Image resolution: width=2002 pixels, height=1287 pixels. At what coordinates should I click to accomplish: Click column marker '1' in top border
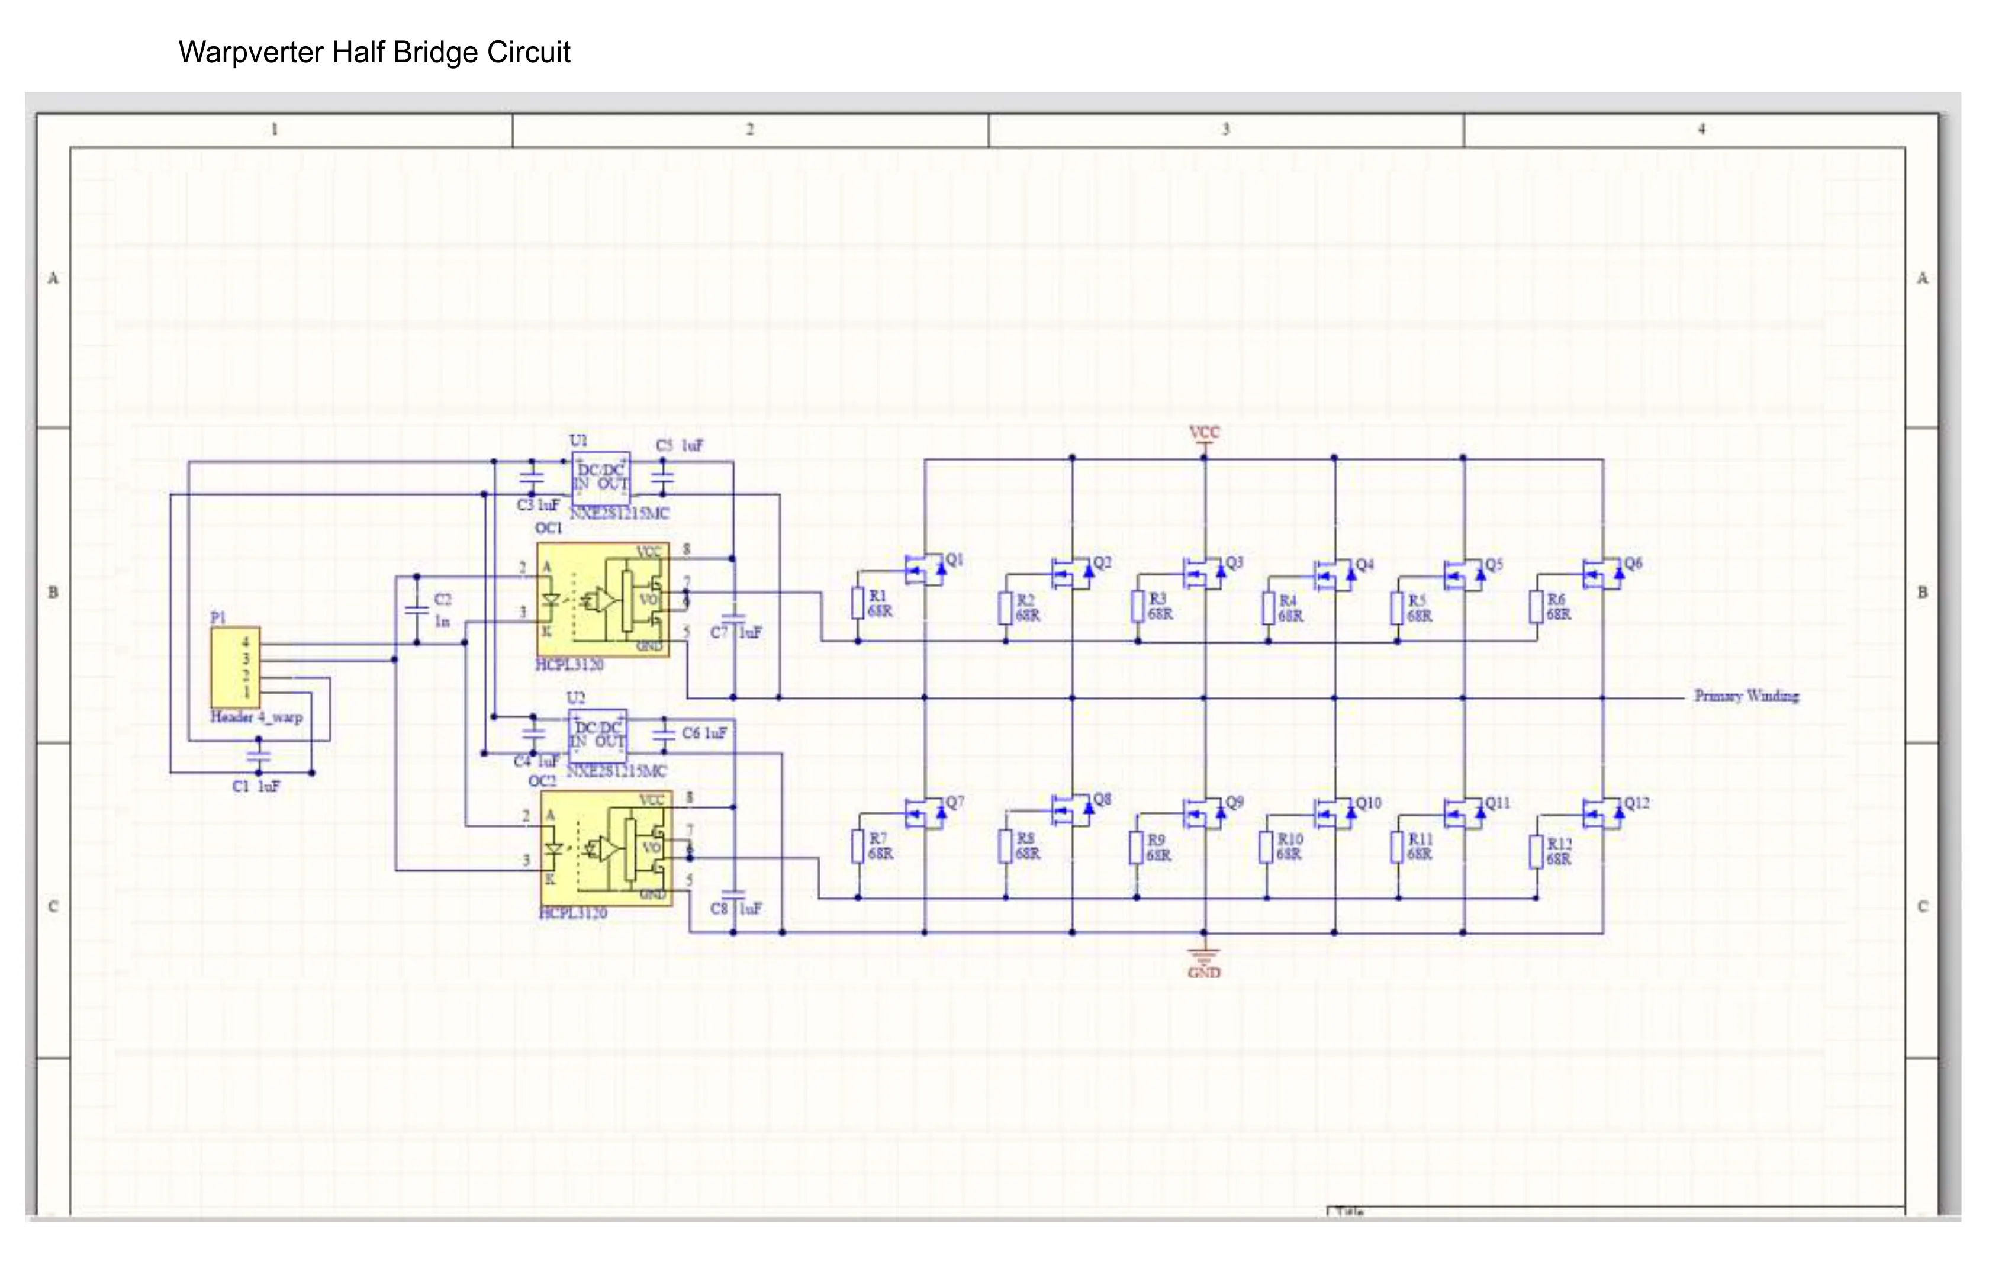pyautogui.click(x=275, y=128)
